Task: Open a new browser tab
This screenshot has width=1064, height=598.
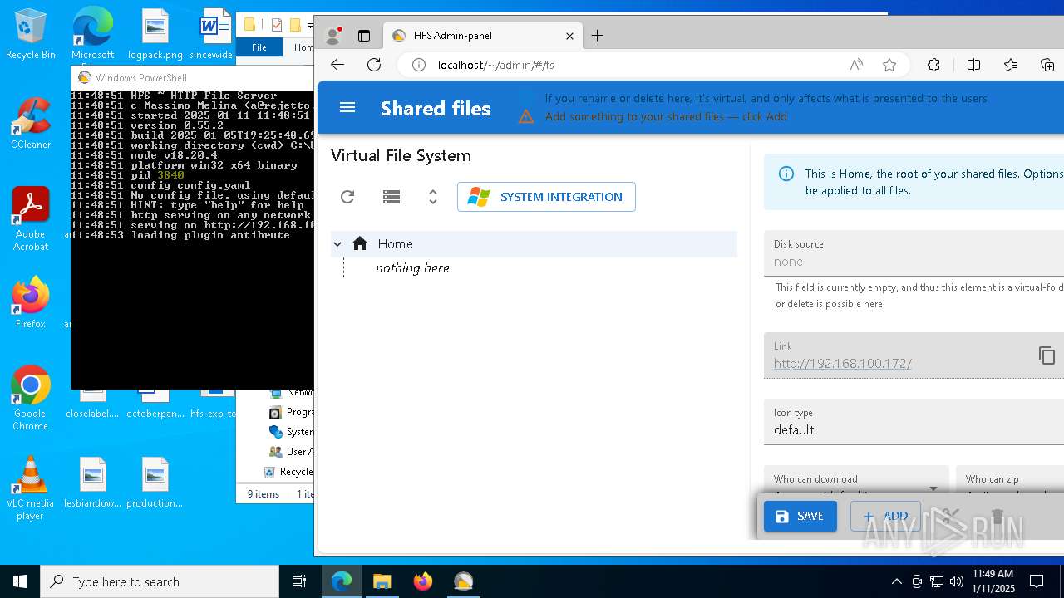Action: pos(597,36)
